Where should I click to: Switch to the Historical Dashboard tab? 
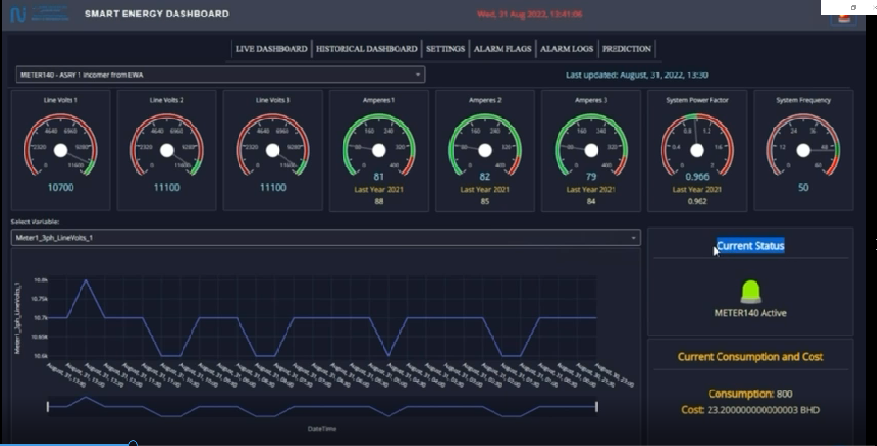(x=367, y=49)
